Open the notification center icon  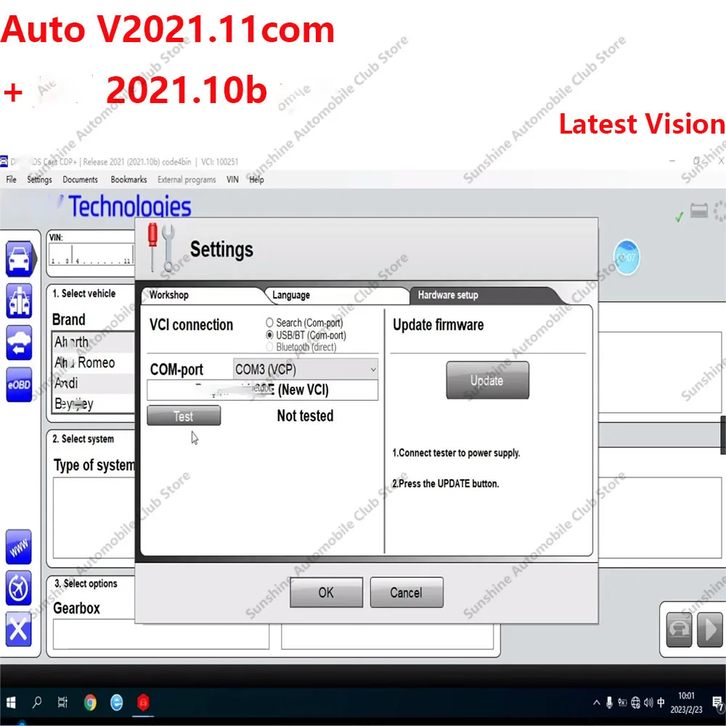click(x=718, y=703)
